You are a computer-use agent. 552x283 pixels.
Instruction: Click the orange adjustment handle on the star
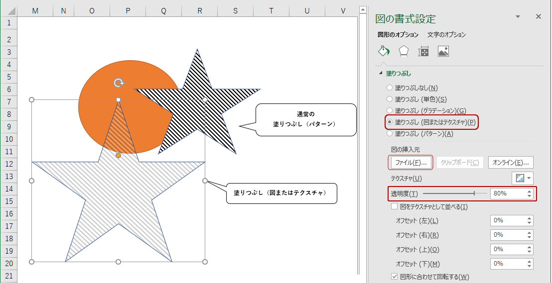tap(118, 155)
